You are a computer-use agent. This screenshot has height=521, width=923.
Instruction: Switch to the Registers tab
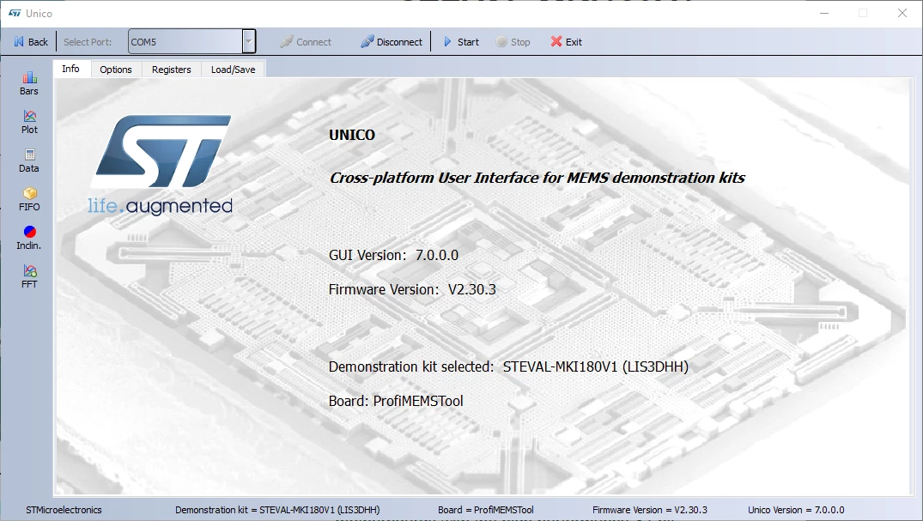(172, 70)
